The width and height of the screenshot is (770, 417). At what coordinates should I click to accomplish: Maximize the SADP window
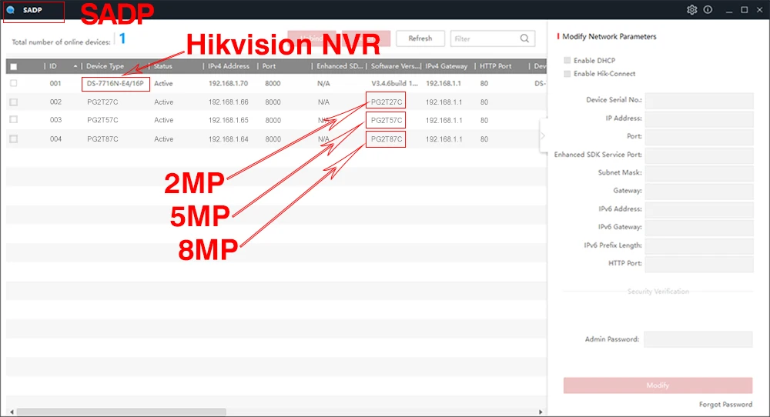click(745, 10)
